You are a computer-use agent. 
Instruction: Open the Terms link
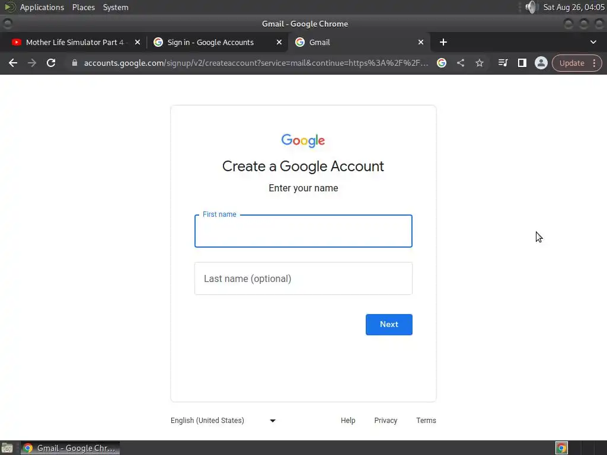[x=426, y=421]
